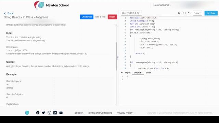Open the LinkedIn icon in footer
Image resolution: width=219 pixels, height=123 pixels.
tap(55, 113)
